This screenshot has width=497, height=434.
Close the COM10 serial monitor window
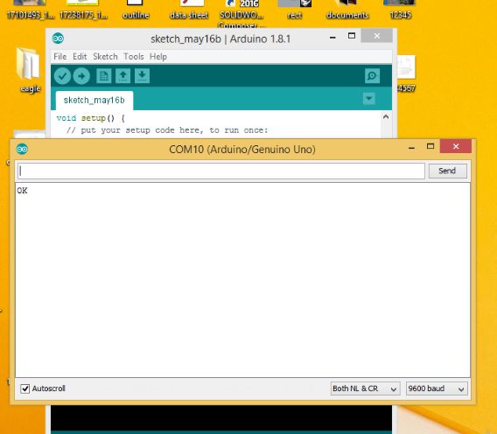(456, 146)
